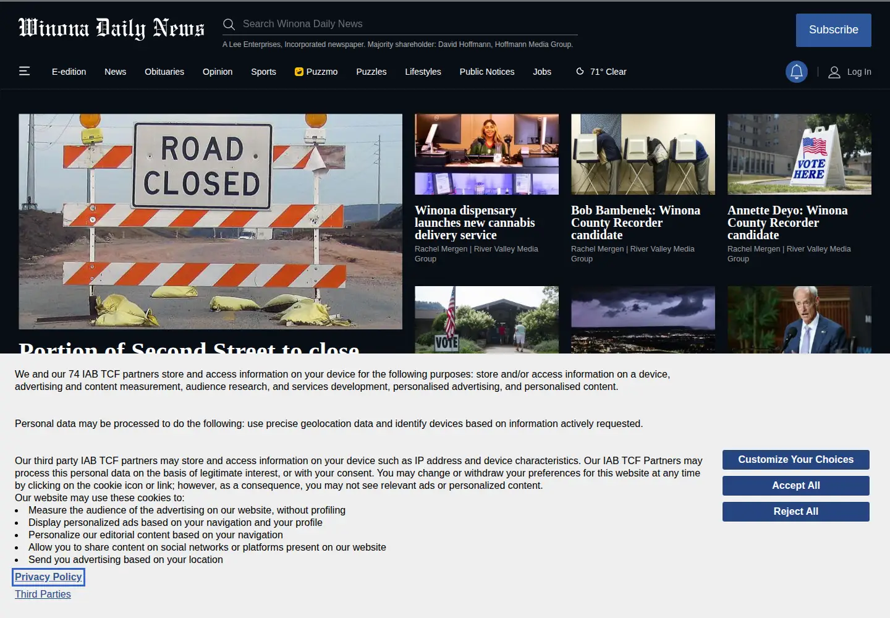The image size is (890, 618).
Task: Open the Winona Daily News logo
Action: [111, 28]
